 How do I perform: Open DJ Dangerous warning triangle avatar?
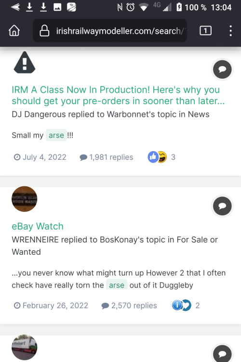[25, 62]
